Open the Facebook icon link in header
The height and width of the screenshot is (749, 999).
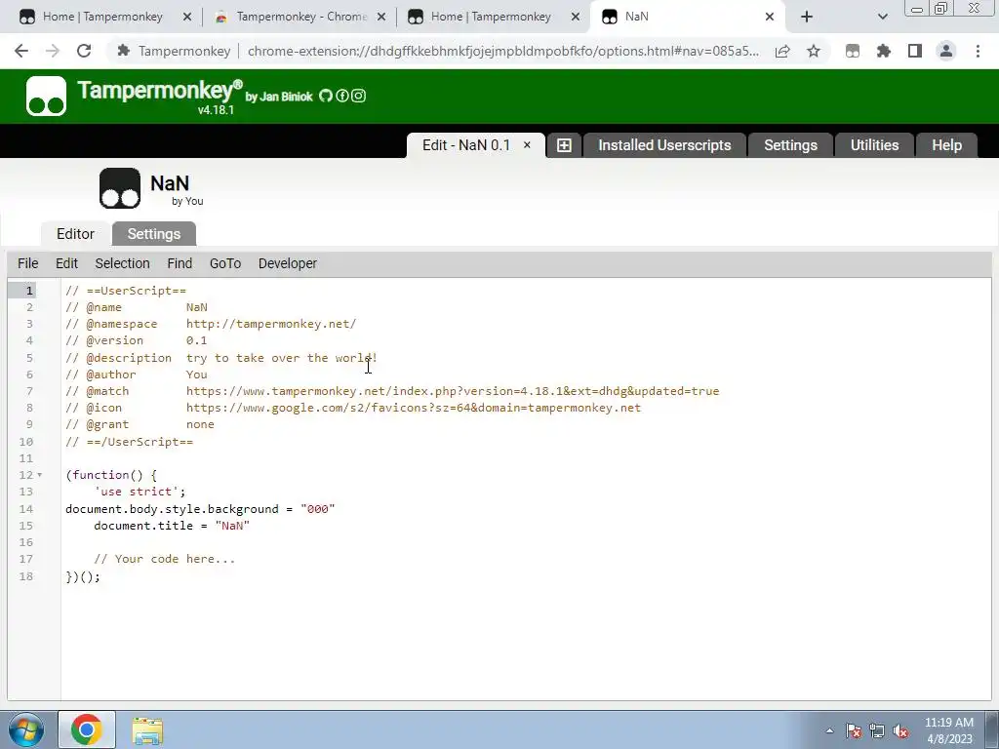tap(342, 96)
